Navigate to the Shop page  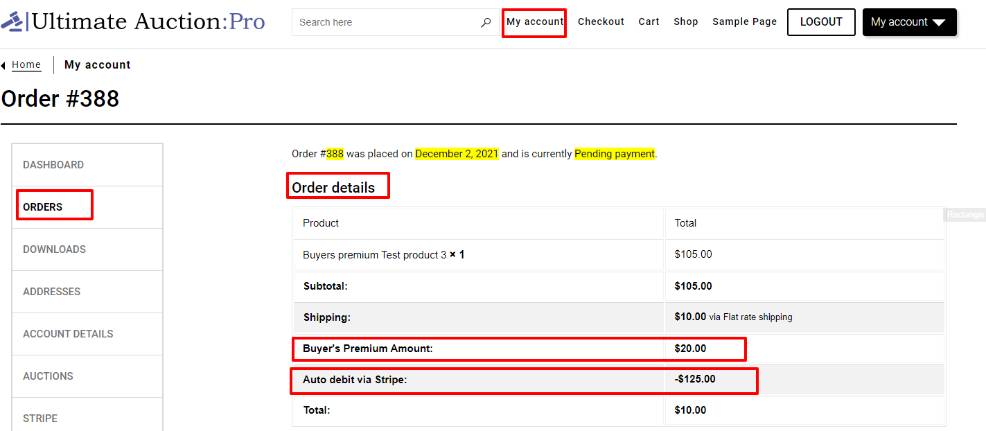[x=685, y=21]
